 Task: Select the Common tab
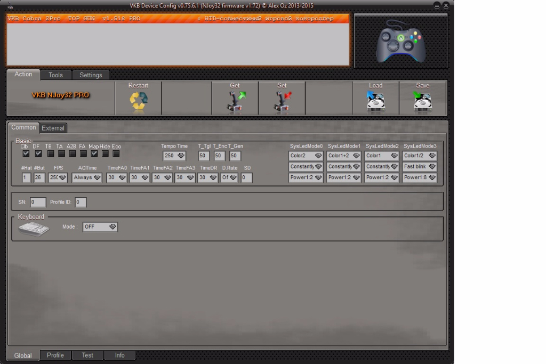(x=23, y=127)
